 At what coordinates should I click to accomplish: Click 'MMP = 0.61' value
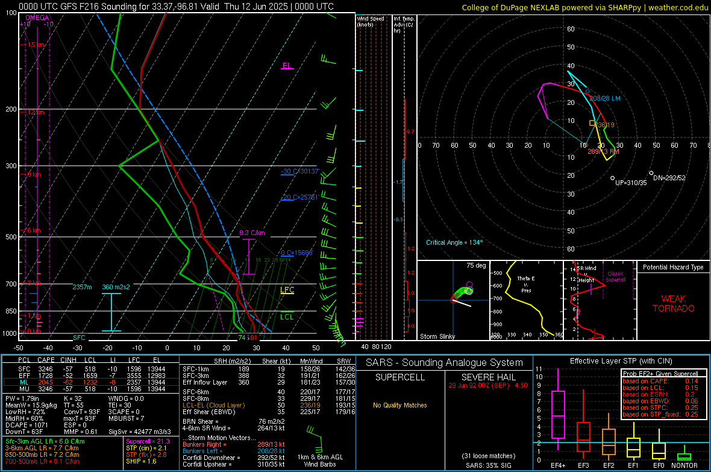tap(81, 432)
